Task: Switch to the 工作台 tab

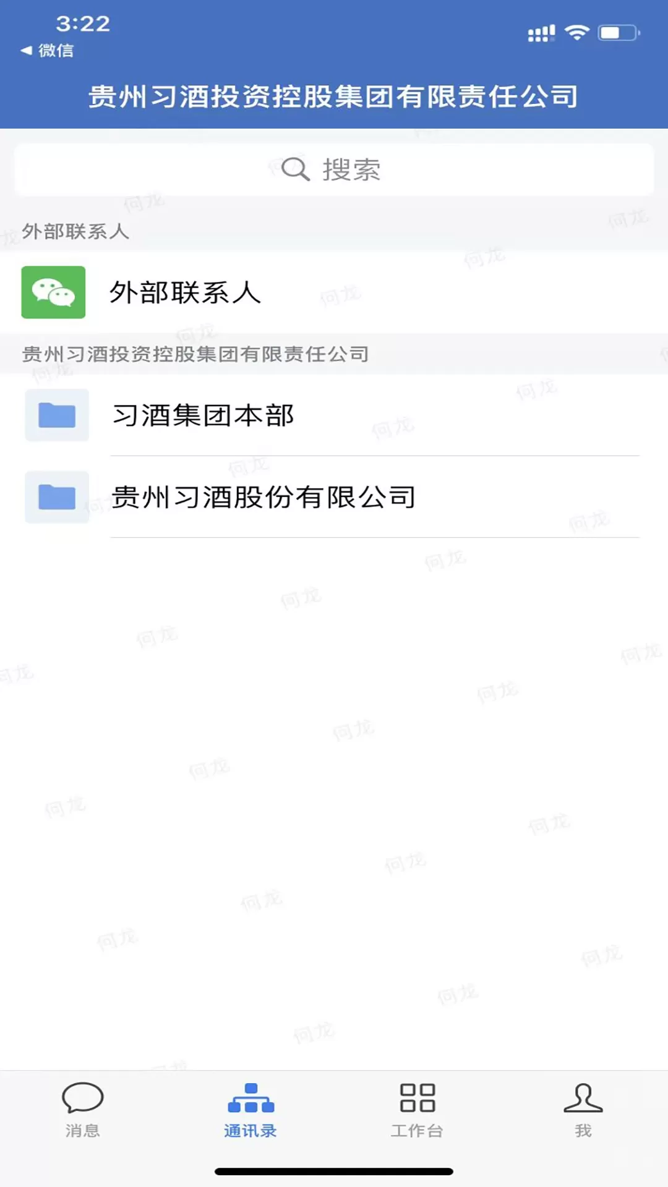Action: 417,1109
